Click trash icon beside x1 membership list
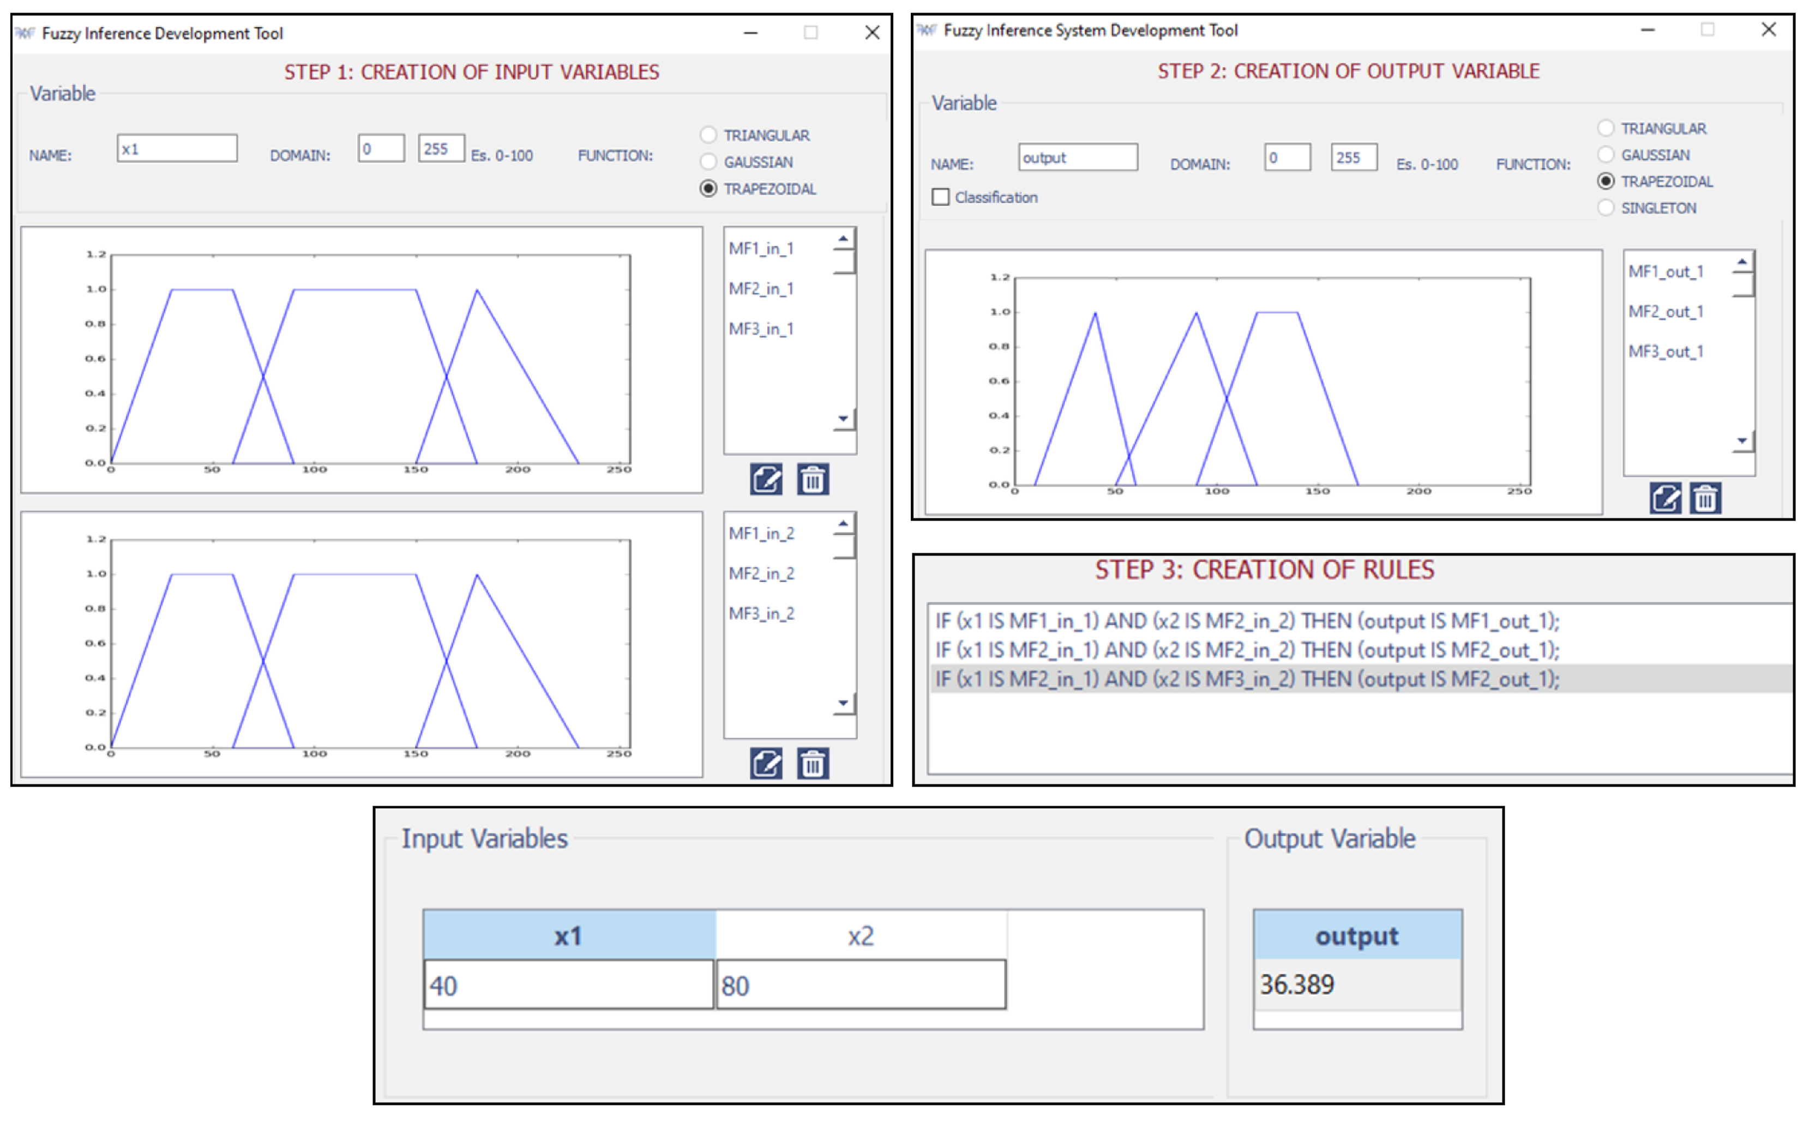Image resolution: width=1815 pixels, height=1124 pixels. point(813,480)
